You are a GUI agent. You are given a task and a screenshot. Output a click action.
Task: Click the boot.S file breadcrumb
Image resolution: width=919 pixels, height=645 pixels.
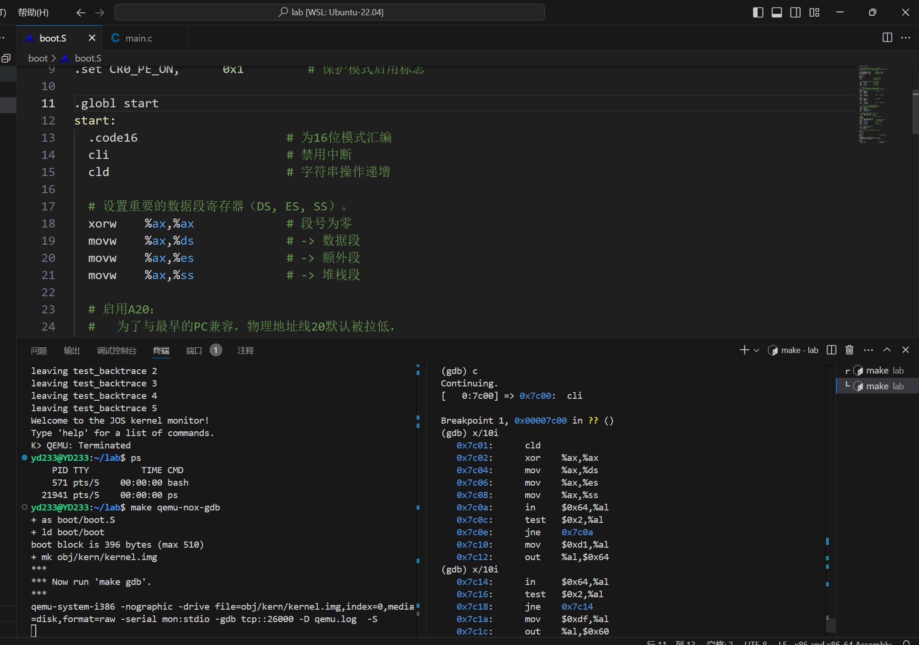[x=88, y=58]
